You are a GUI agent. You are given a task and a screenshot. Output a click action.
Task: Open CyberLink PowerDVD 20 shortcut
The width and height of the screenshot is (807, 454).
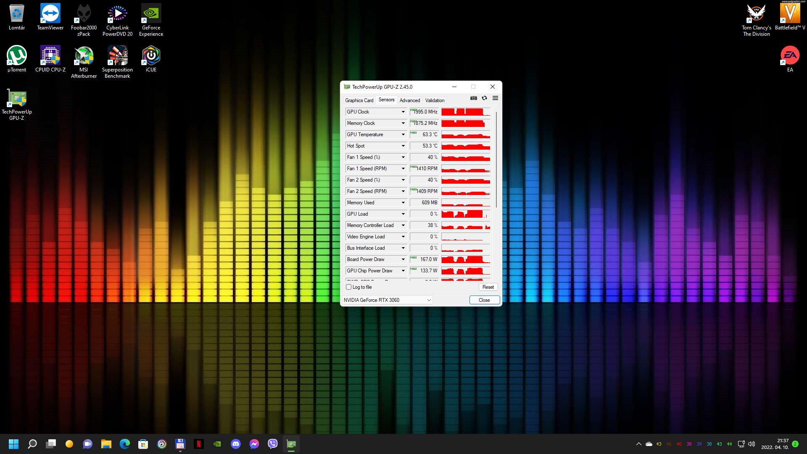coord(117,20)
